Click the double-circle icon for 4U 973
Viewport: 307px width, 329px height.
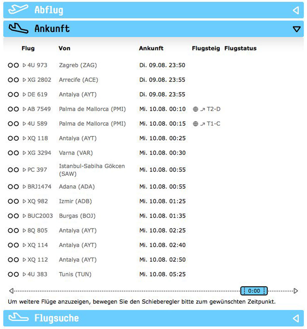13,65
